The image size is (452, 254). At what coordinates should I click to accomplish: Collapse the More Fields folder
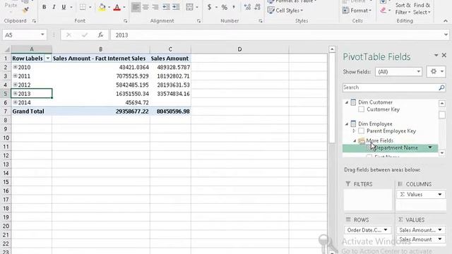pyautogui.click(x=355, y=141)
